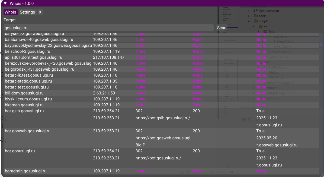Open the https://bot.gslb.gosuslugi.ru/ redirect URL
The image size is (324, 177).
coord(163,118)
